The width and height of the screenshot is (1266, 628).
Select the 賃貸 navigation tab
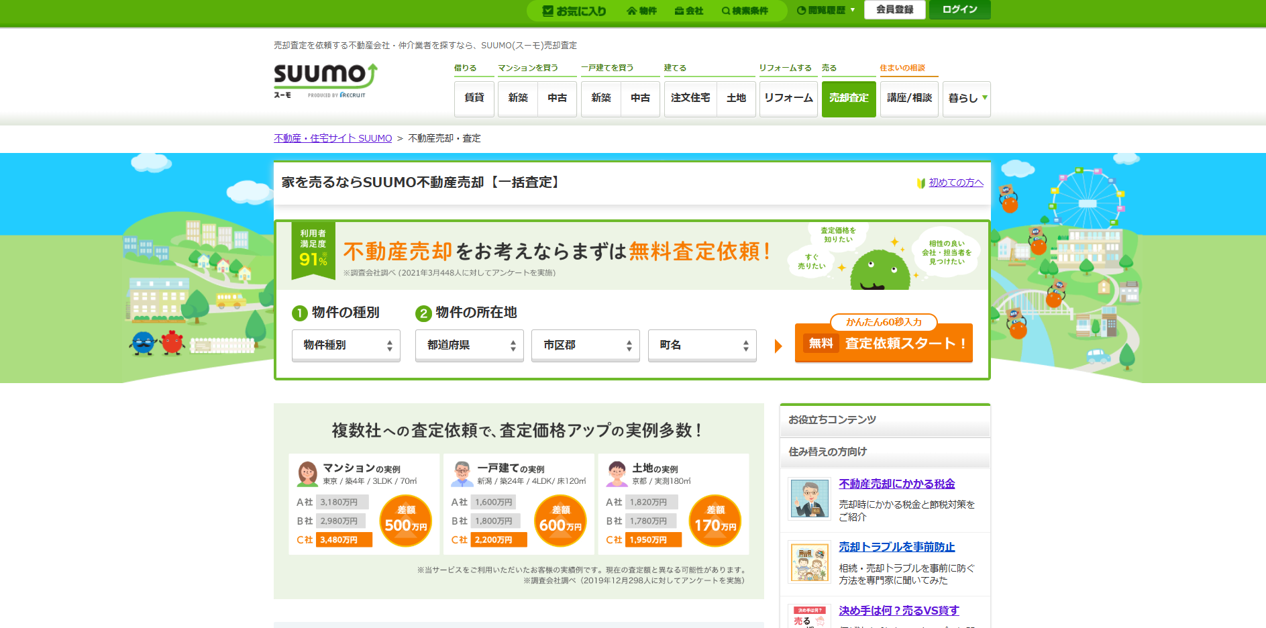474,99
